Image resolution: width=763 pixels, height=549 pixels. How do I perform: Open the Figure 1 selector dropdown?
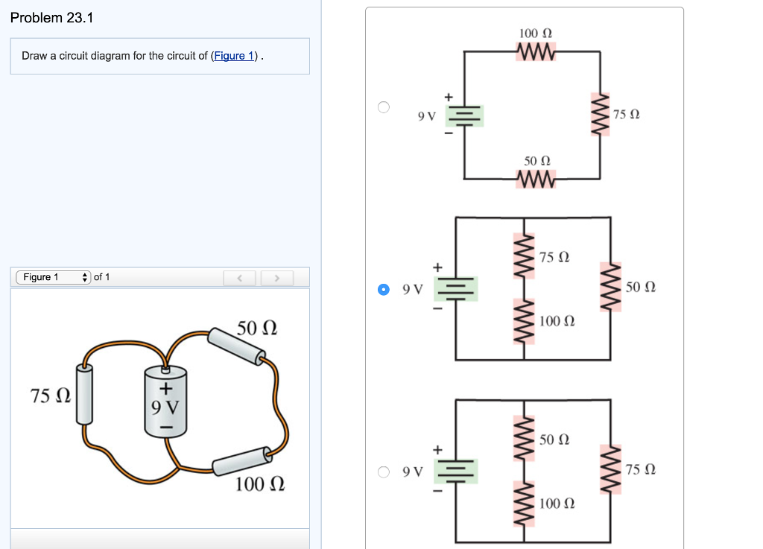[52, 276]
